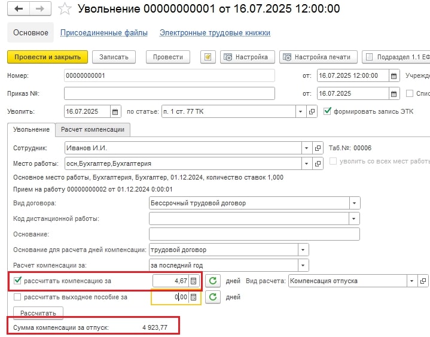Select the Основное section
Viewport: 430px width, 337px height.
(x=31, y=33)
